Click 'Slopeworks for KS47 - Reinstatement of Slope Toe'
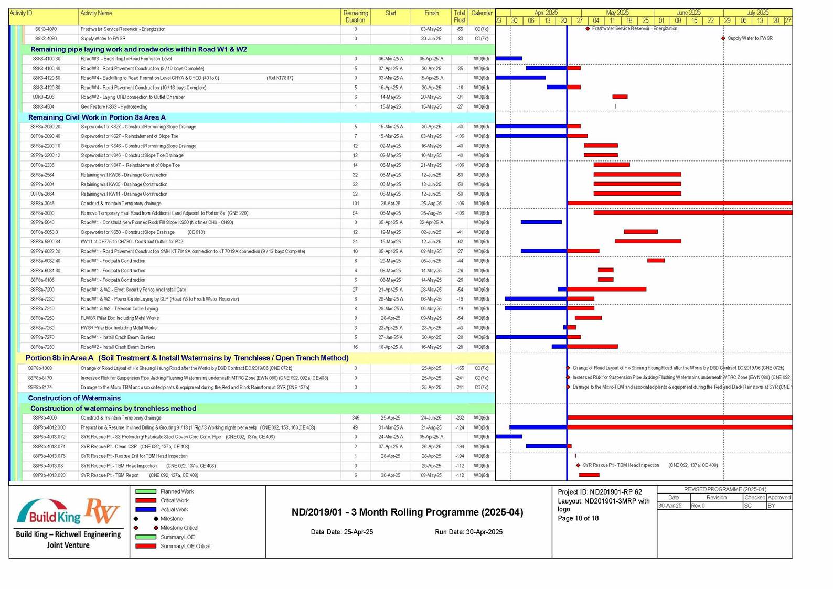The width and height of the screenshot is (833, 589). 130,165
